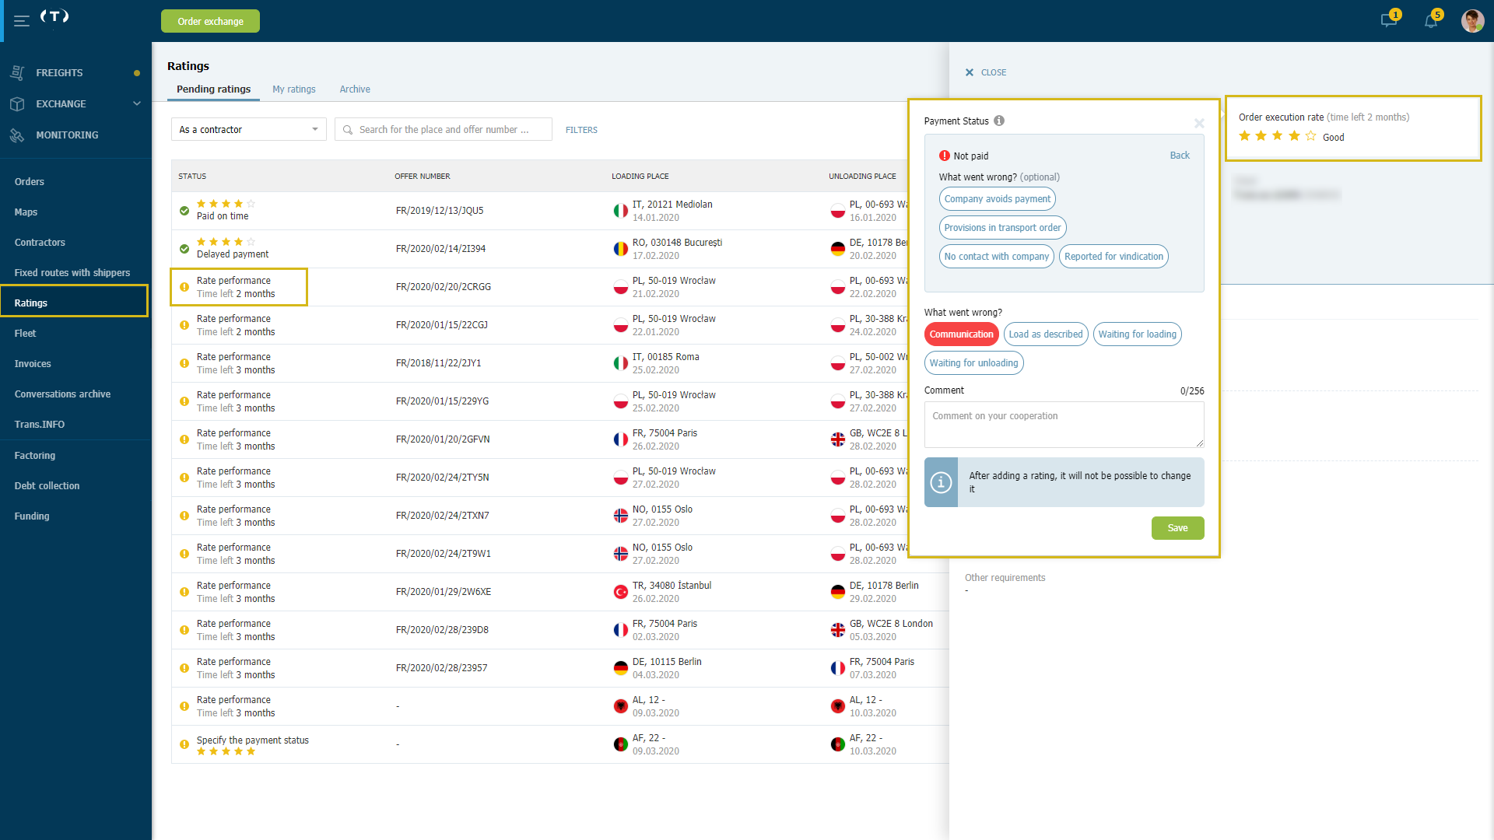
Task: Click the Exchange box icon
Action: (x=17, y=103)
